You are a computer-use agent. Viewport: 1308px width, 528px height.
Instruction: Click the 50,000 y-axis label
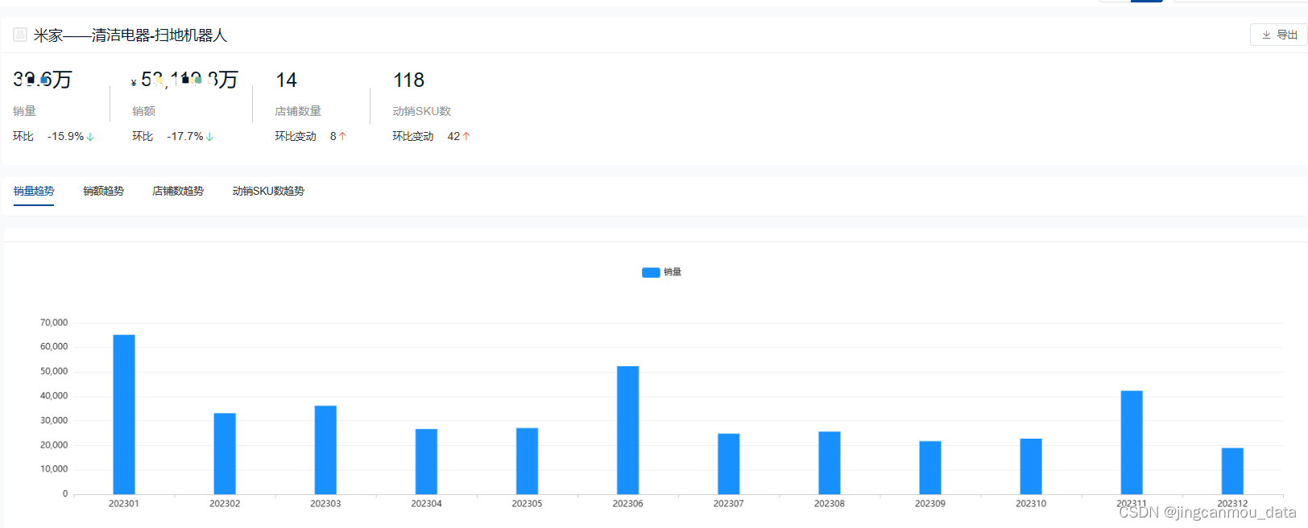pos(54,372)
